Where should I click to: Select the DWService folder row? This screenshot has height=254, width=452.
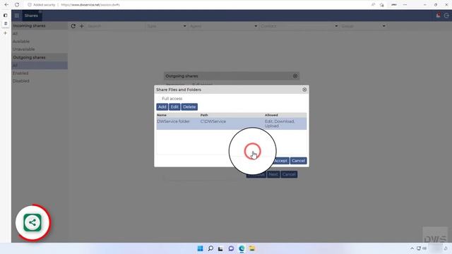pyautogui.click(x=232, y=123)
